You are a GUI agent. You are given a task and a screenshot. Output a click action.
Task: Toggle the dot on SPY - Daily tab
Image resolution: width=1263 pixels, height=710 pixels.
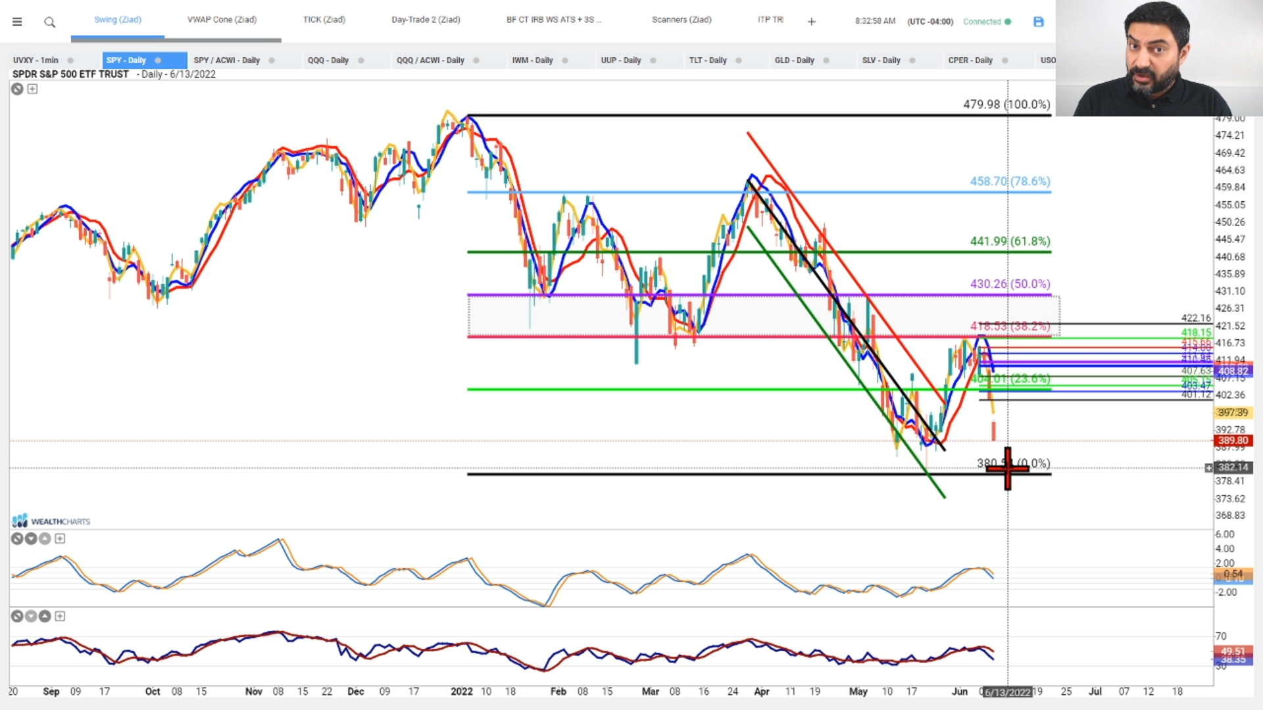pyautogui.click(x=158, y=60)
